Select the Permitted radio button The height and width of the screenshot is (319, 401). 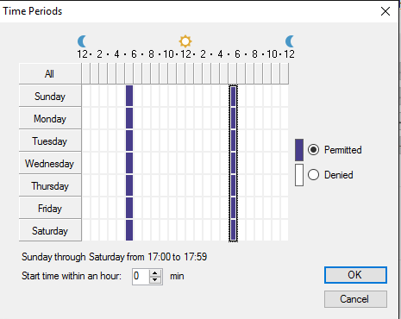click(x=313, y=150)
